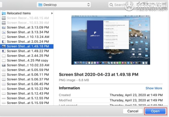Click file icon of Screen Shot...at 1.49.18 PM
Viewport: 169px width, 117px height.
point(4,46)
